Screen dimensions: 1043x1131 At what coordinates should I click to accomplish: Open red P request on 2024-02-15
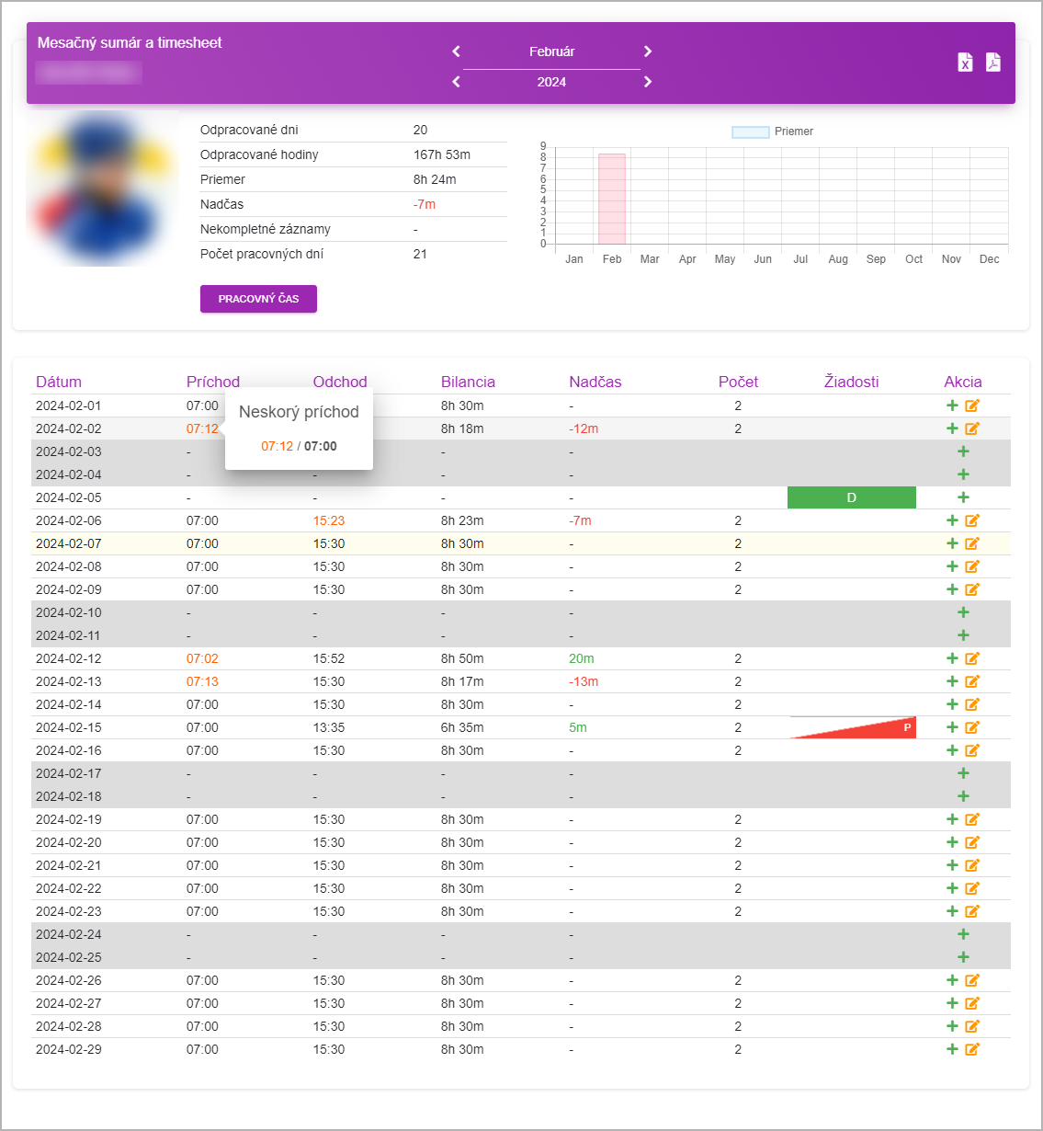(x=853, y=727)
